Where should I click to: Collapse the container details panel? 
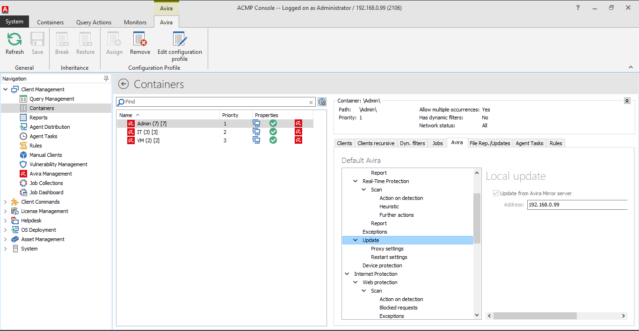point(627,101)
